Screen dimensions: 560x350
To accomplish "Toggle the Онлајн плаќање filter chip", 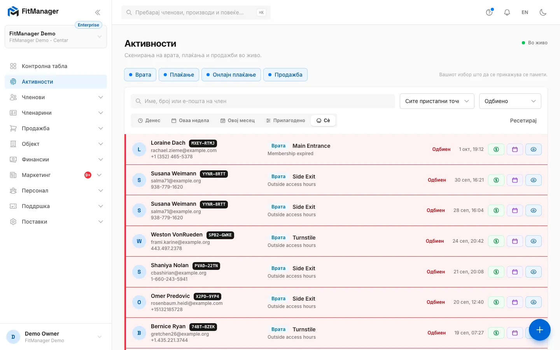I will (x=231, y=75).
